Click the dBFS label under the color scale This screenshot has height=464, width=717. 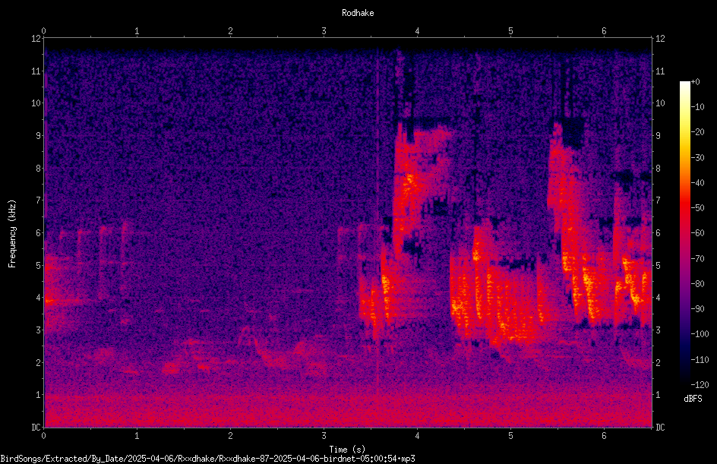click(693, 399)
